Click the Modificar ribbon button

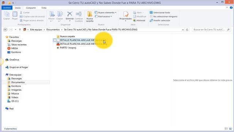140,16
